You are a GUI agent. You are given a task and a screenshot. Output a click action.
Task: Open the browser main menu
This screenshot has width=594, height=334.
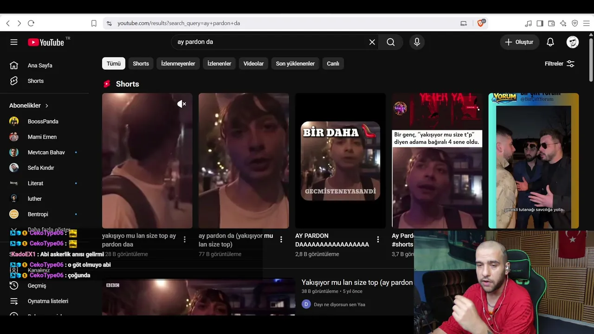(586, 23)
